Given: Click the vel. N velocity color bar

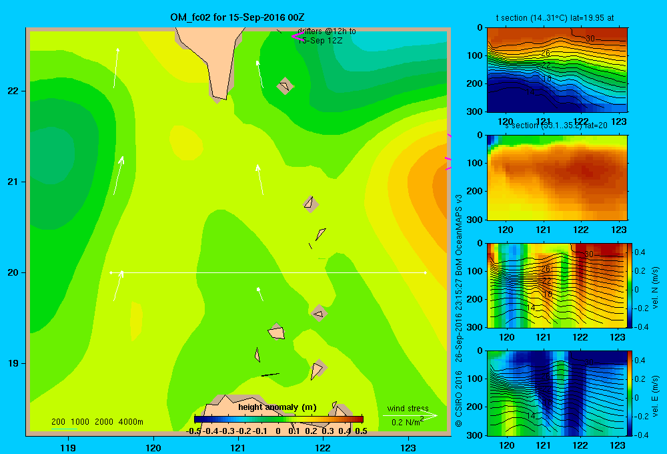Looking at the screenshot, I should pyautogui.click(x=630, y=285).
